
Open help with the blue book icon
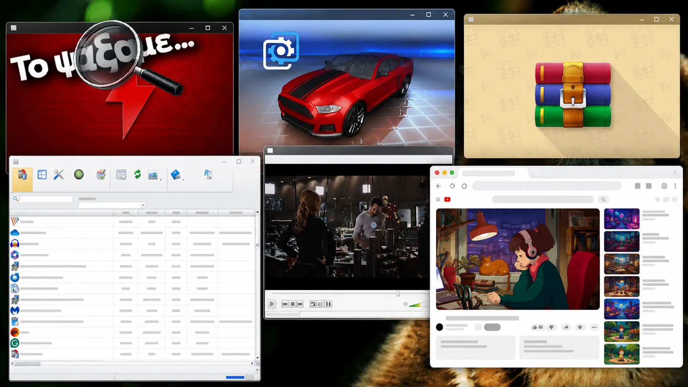(176, 175)
